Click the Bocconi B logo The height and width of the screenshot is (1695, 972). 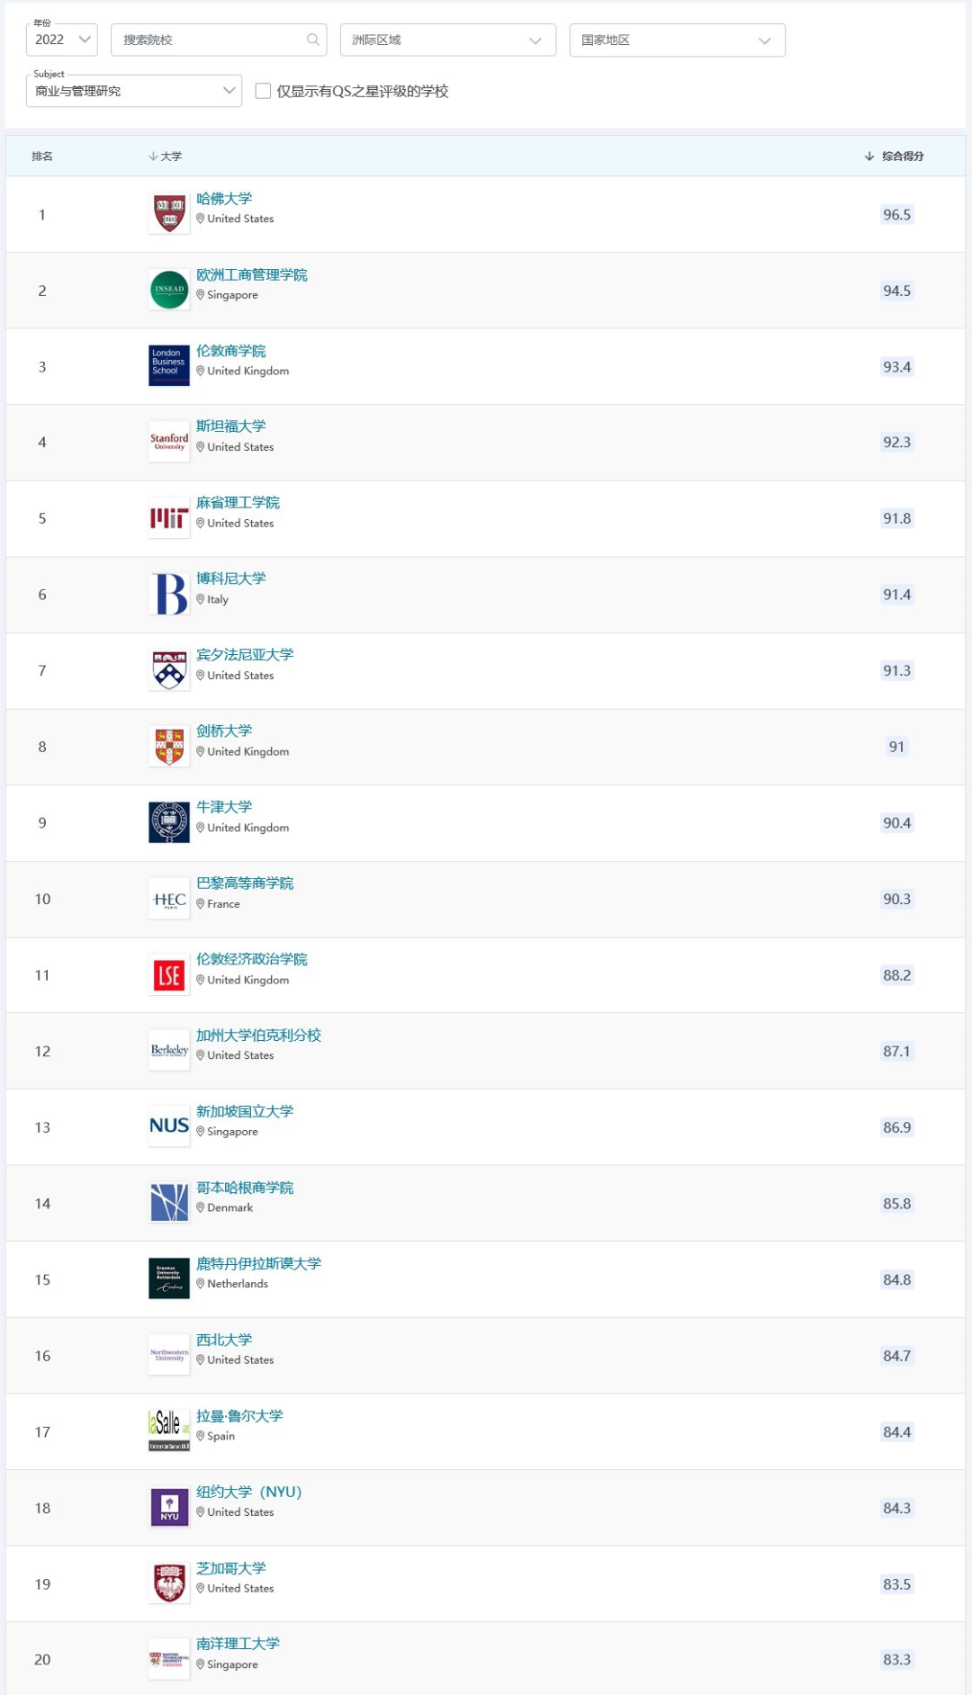[169, 595]
